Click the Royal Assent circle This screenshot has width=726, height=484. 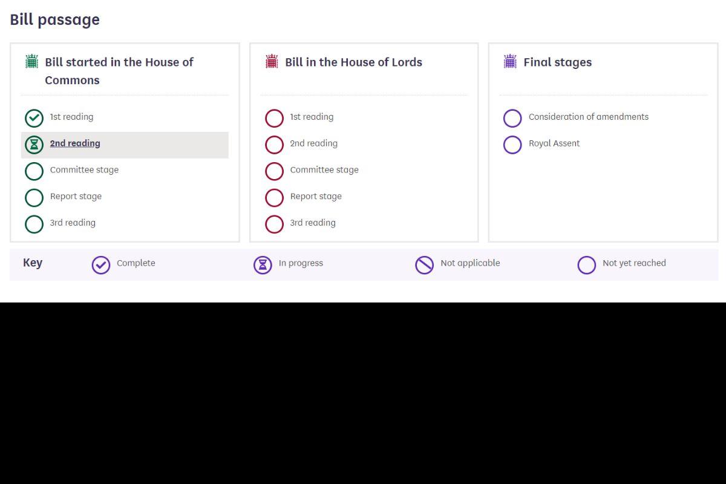click(x=512, y=145)
